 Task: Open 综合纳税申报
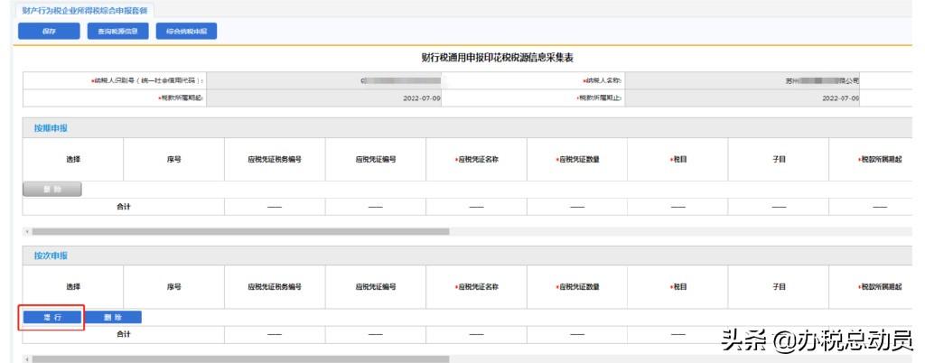tap(187, 32)
